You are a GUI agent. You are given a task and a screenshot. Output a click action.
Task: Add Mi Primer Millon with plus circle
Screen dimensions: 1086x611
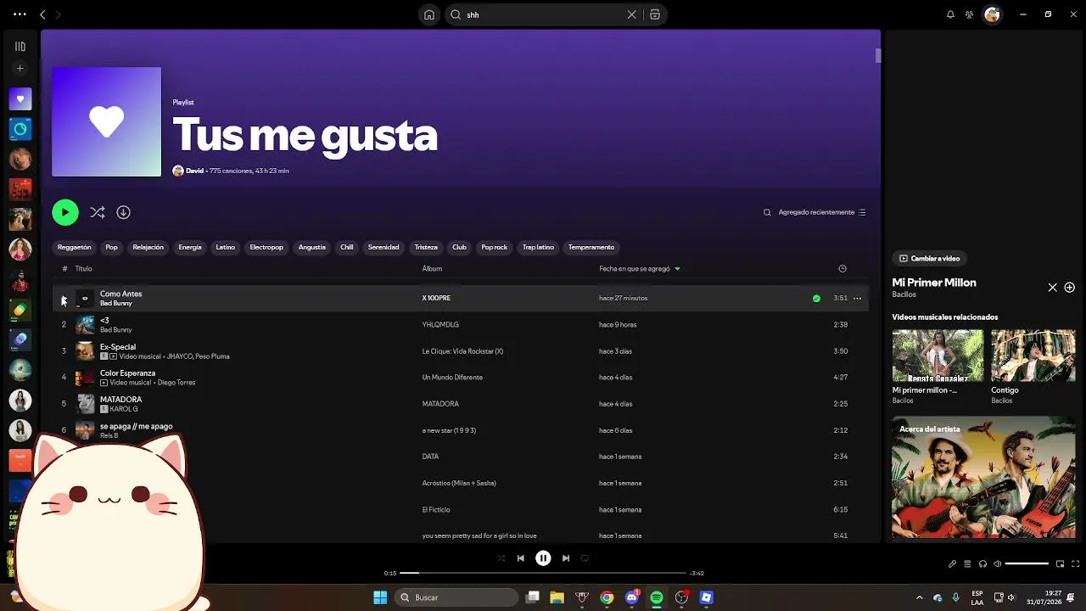[1070, 288]
